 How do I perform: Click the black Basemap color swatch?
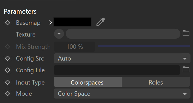[x=72, y=22]
